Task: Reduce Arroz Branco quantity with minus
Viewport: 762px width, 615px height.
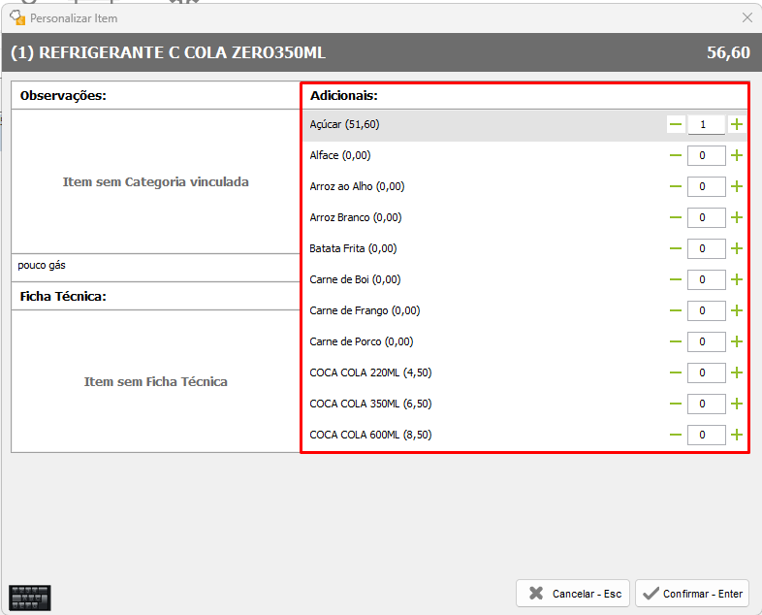Action: coord(676,217)
